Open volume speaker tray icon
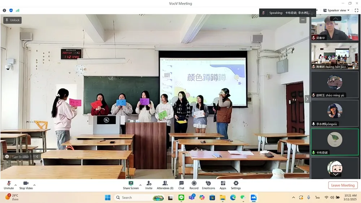Viewport: 361px width, 203px height. click(x=332, y=198)
